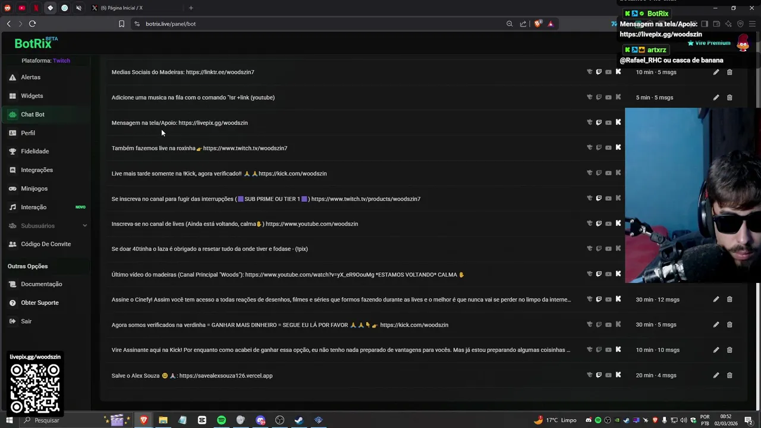Toggle Twitch for 'Adicione uma musica' message
Image resolution: width=761 pixels, height=428 pixels.
point(599,97)
